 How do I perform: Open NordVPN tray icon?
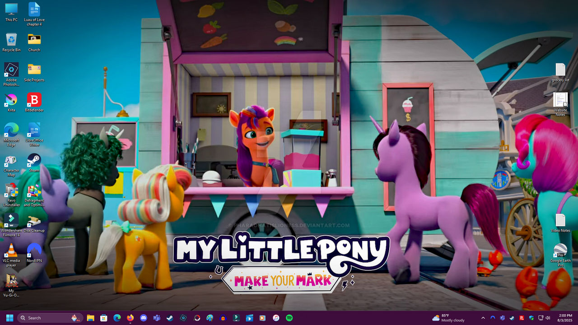pos(493,318)
